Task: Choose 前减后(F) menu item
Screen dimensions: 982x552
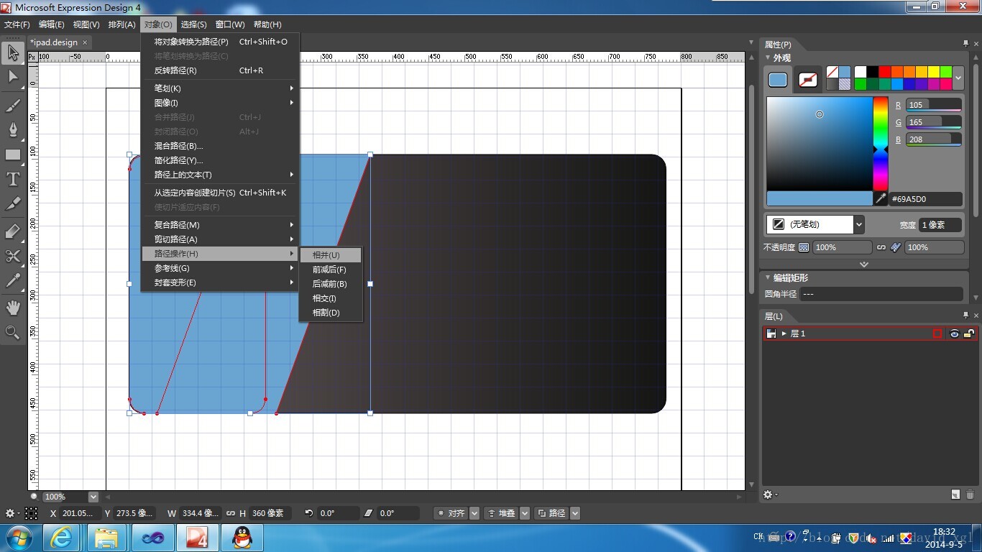Action: tap(331, 270)
